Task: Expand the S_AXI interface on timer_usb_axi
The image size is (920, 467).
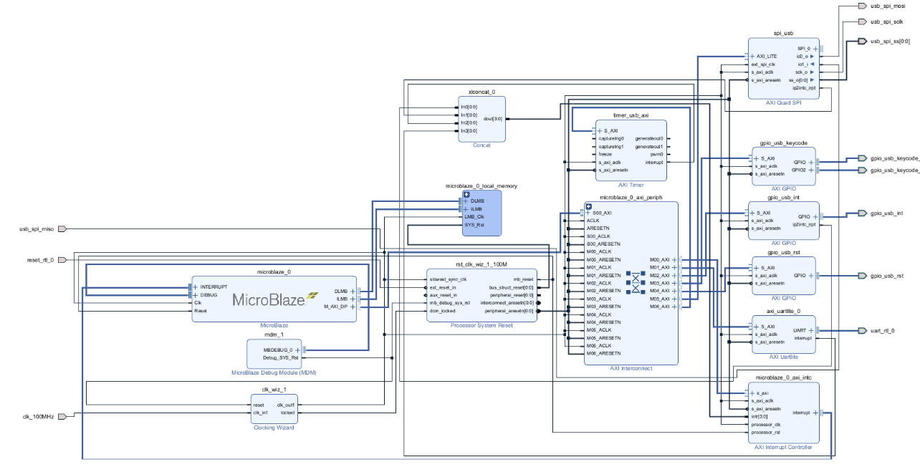Action: point(600,131)
